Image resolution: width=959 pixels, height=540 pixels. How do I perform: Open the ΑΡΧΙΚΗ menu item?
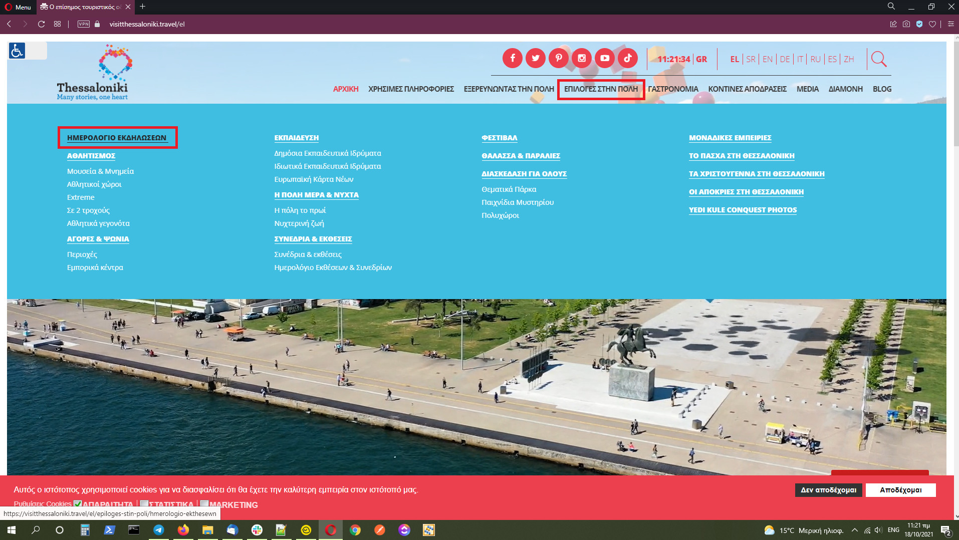click(346, 89)
